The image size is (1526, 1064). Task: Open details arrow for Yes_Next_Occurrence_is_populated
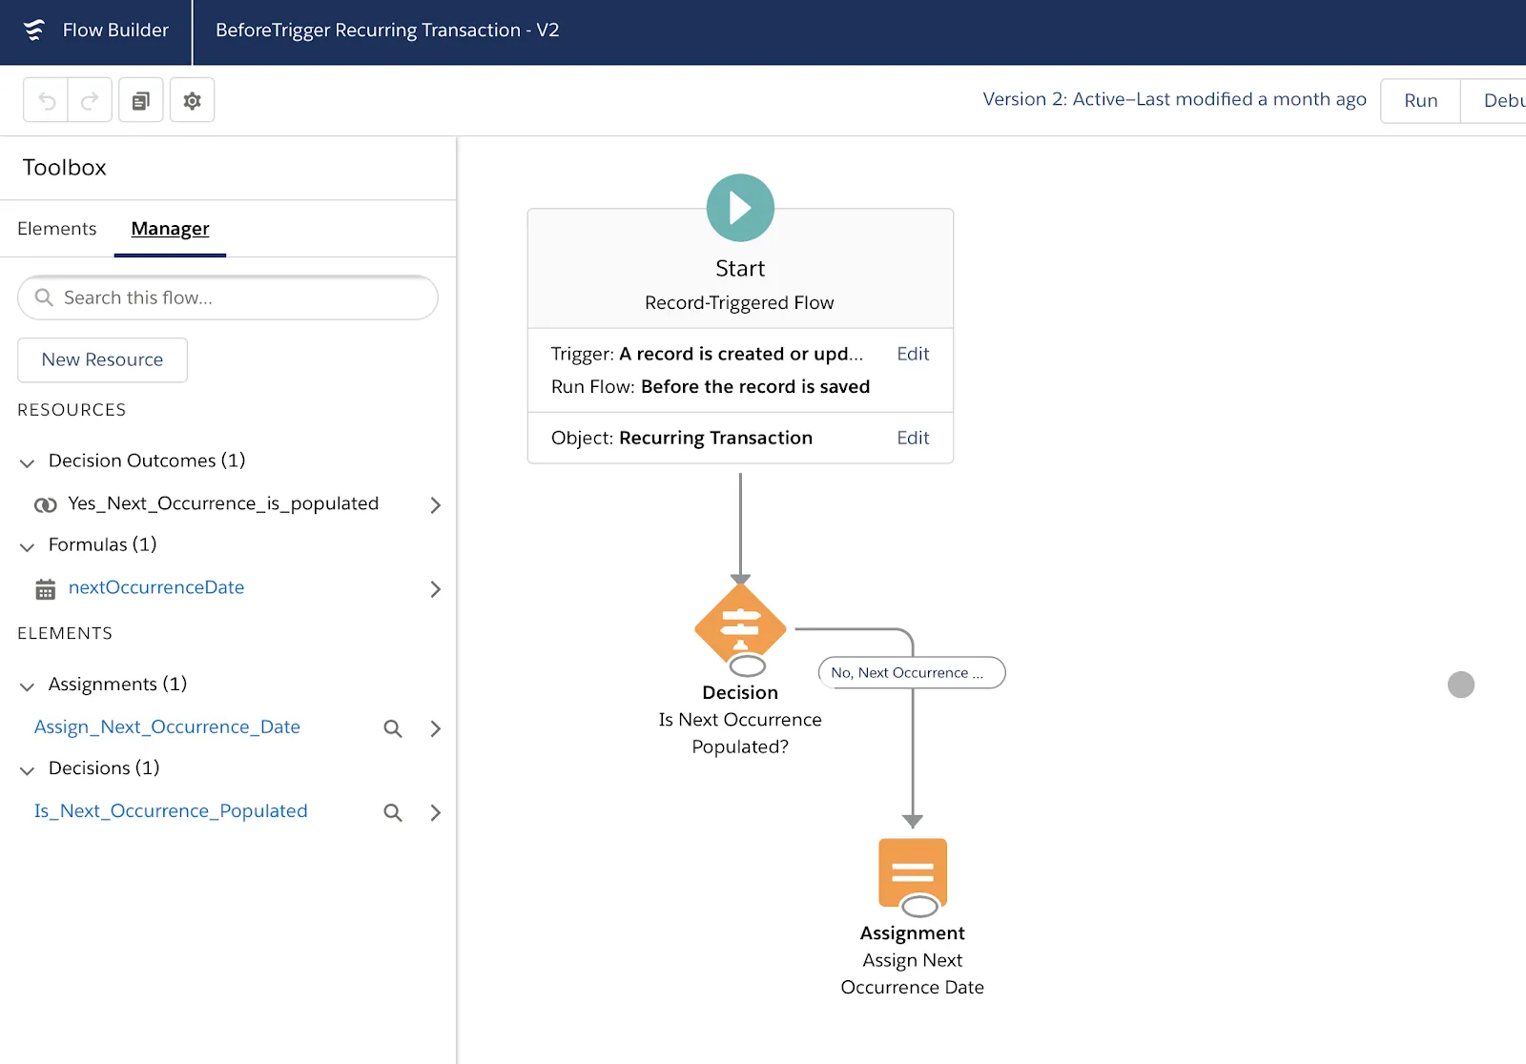435,505
